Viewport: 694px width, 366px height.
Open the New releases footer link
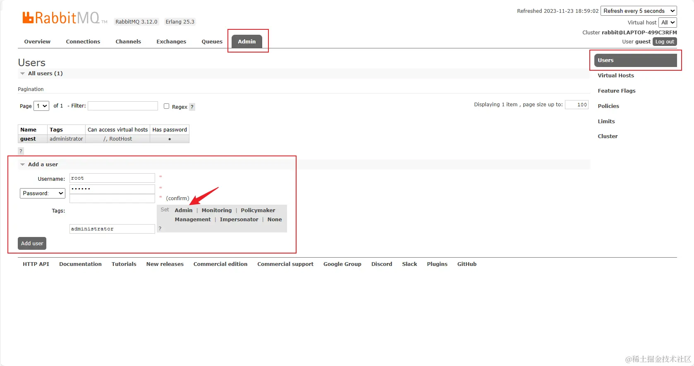click(x=165, y=264)
